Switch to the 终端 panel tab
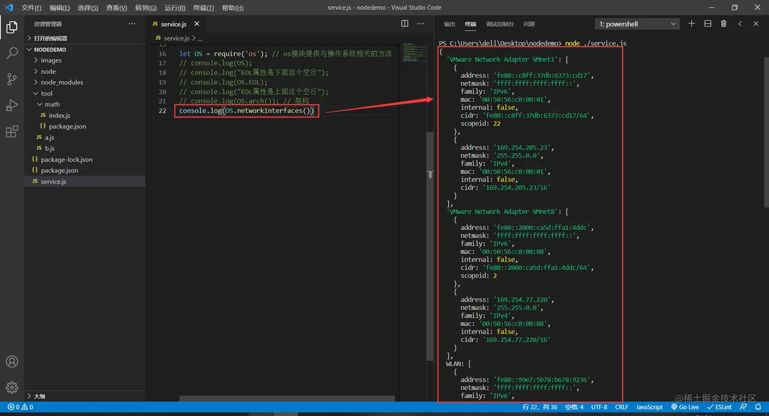The height and width of the screenshot is (416, 769). [470, 24]
